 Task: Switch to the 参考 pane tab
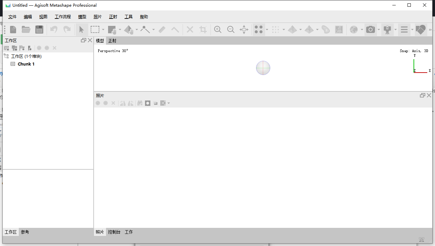point(25,232)
